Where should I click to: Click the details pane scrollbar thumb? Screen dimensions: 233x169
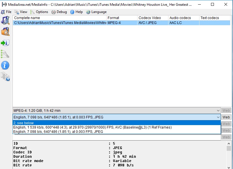coord(229,148)
